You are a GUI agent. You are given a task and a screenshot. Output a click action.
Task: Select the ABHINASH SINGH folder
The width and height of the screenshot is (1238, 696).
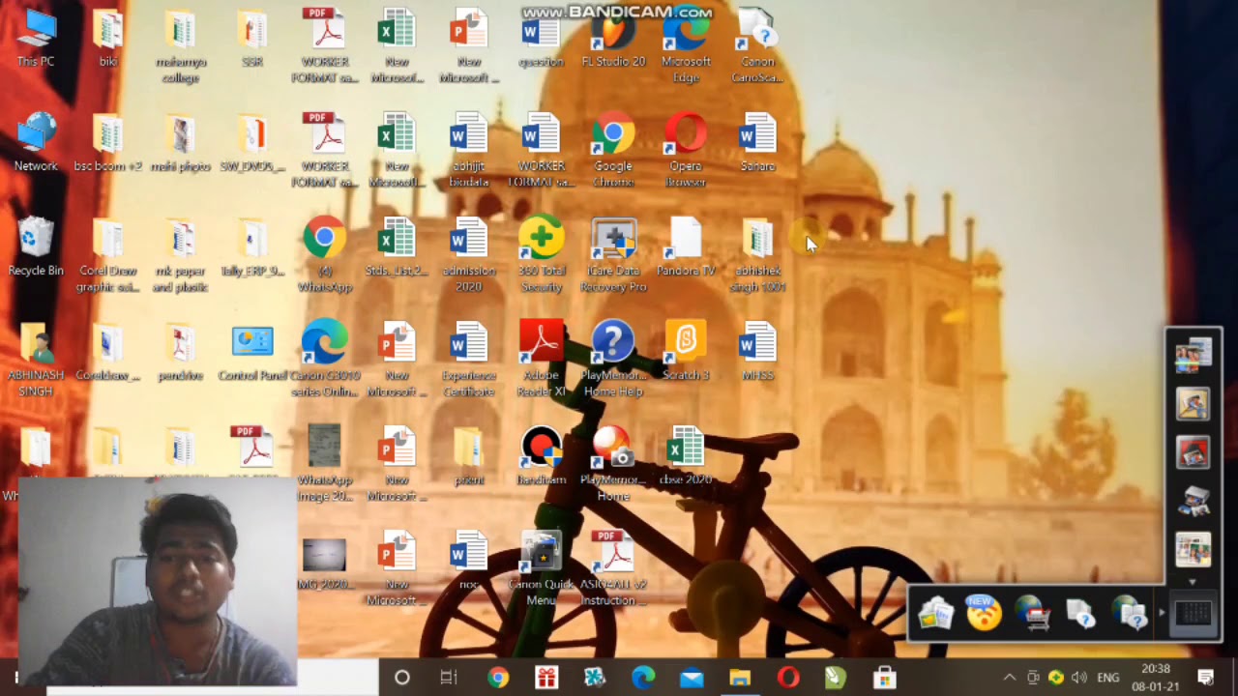point(36,360)
